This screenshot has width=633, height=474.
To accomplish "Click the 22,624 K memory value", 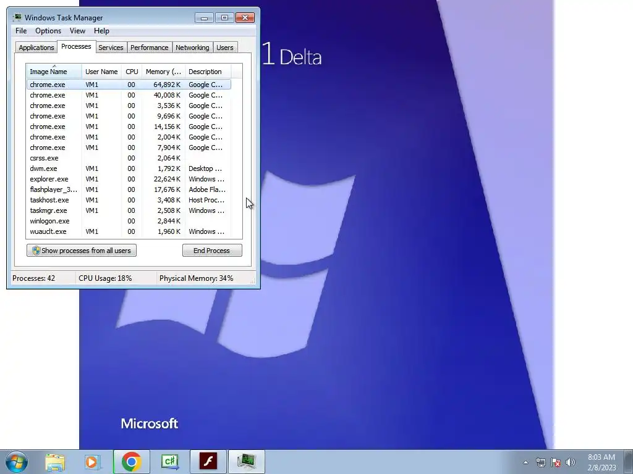I will point(167,179).
